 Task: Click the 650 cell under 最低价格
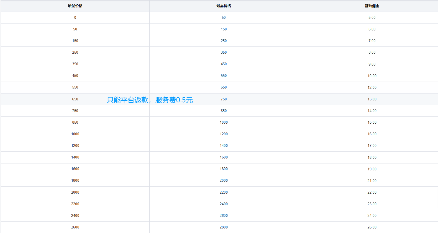(75, 99)
